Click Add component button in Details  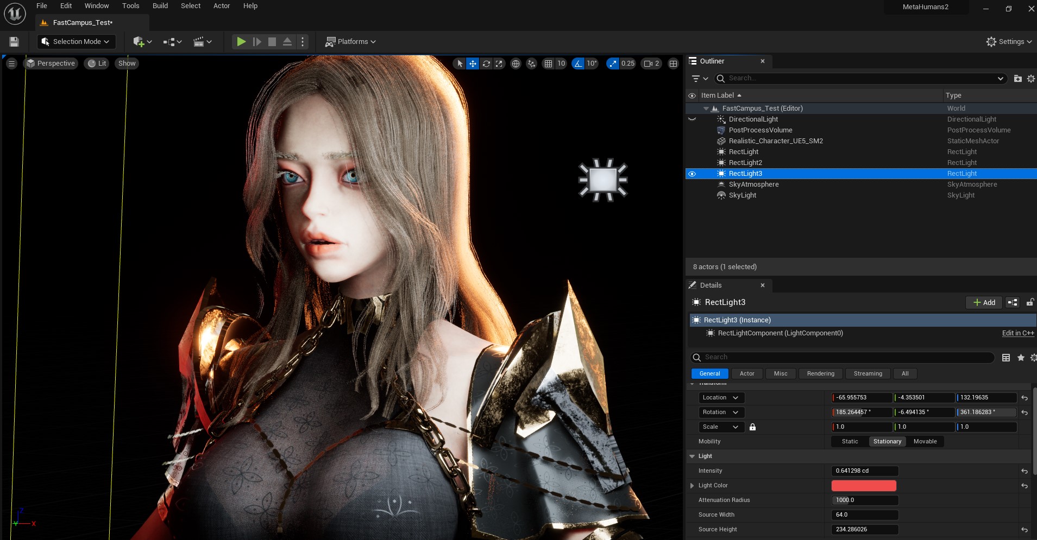984,302
